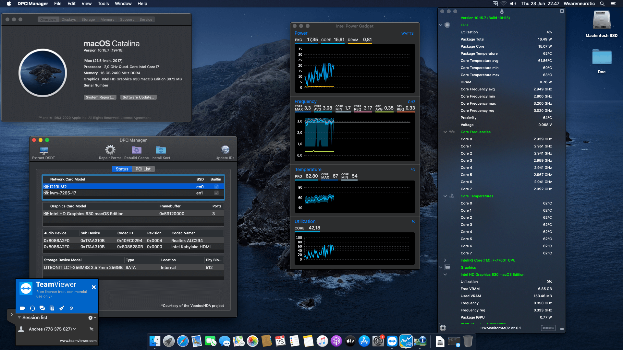
Task: Open the App Store from the Dock
Action: 364,341
